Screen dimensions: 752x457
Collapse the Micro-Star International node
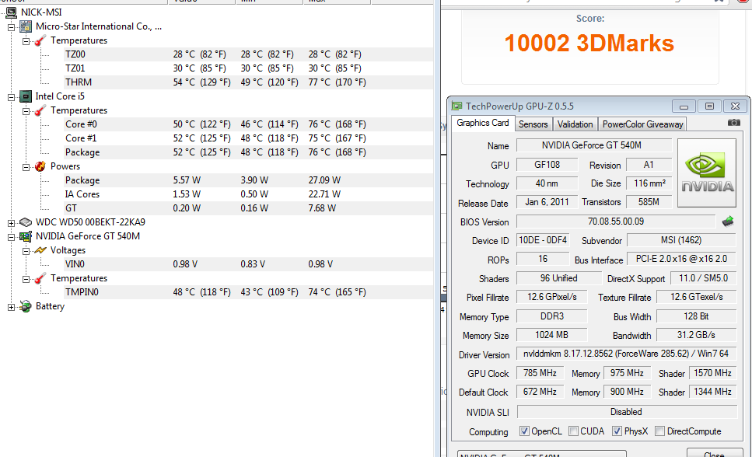click(x=12, y=27)
